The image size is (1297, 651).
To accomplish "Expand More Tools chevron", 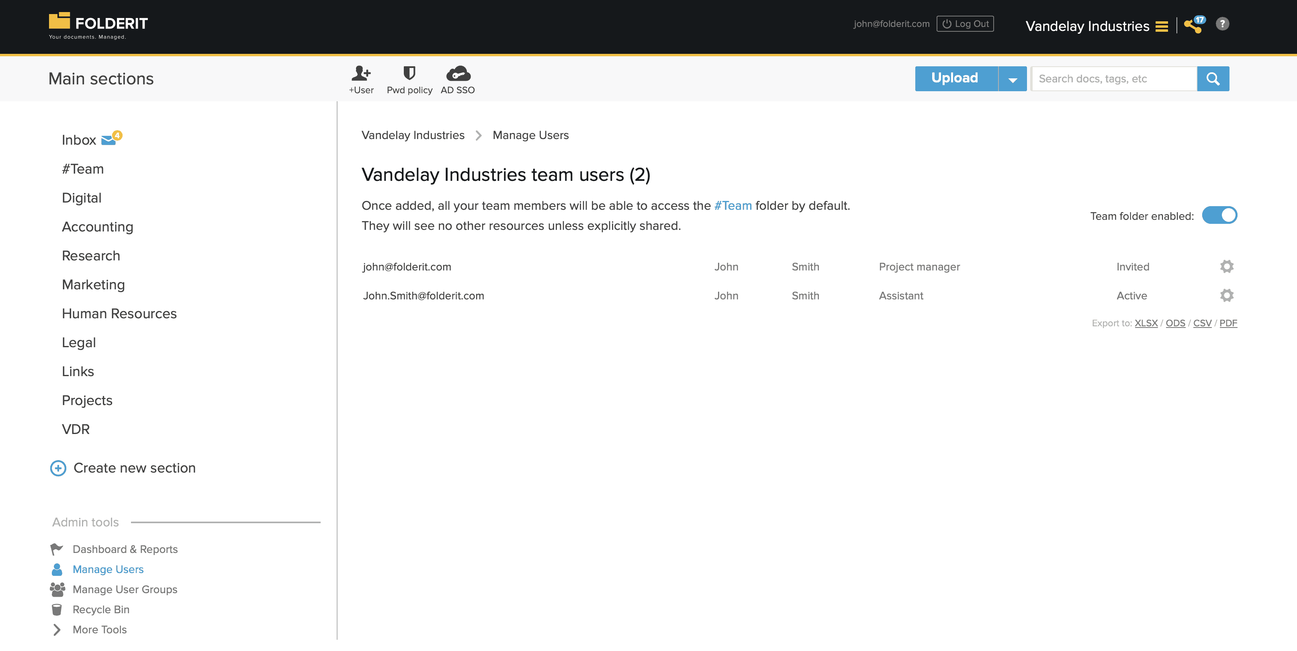I will click(57, 629).
